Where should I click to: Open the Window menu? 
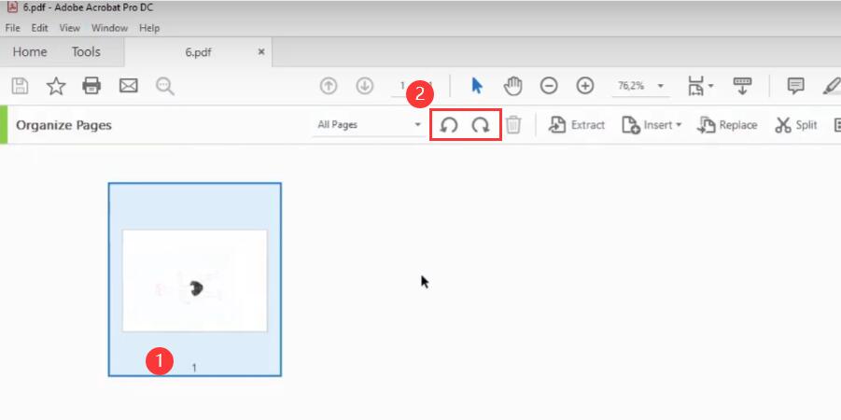(109, 28)
